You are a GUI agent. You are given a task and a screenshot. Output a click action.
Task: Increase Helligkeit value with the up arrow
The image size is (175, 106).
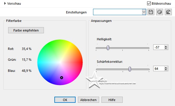click(166, 46)
